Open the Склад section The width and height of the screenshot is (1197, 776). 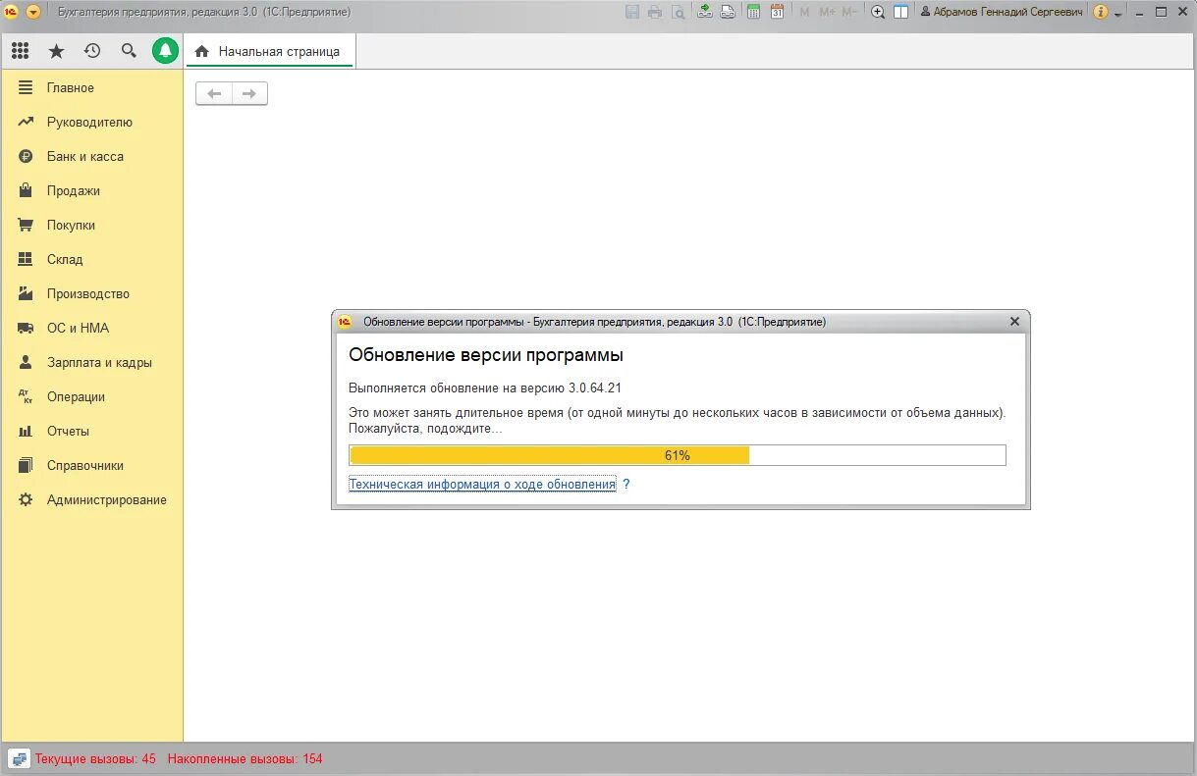pos(92,259)
